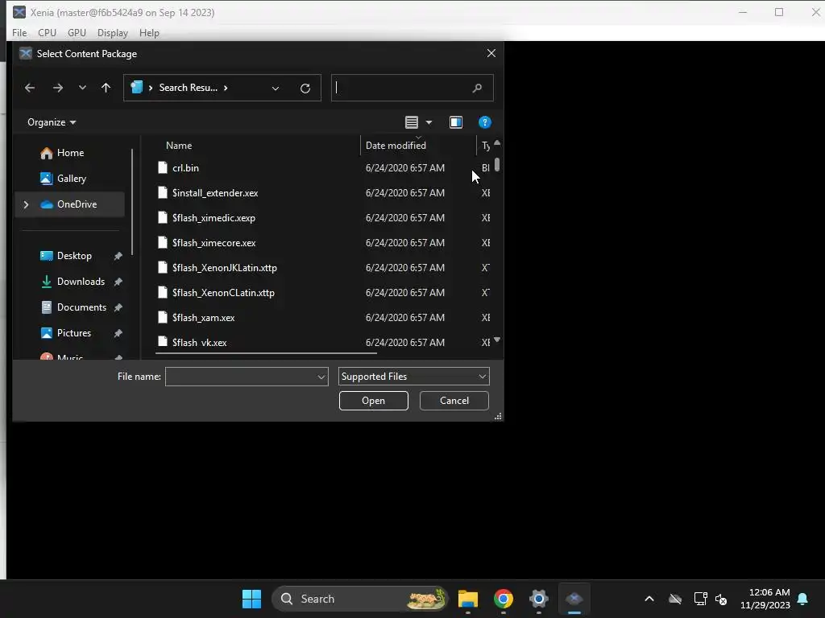
Task: Go forward in the file dialog
Action: (x=58, y=88)
